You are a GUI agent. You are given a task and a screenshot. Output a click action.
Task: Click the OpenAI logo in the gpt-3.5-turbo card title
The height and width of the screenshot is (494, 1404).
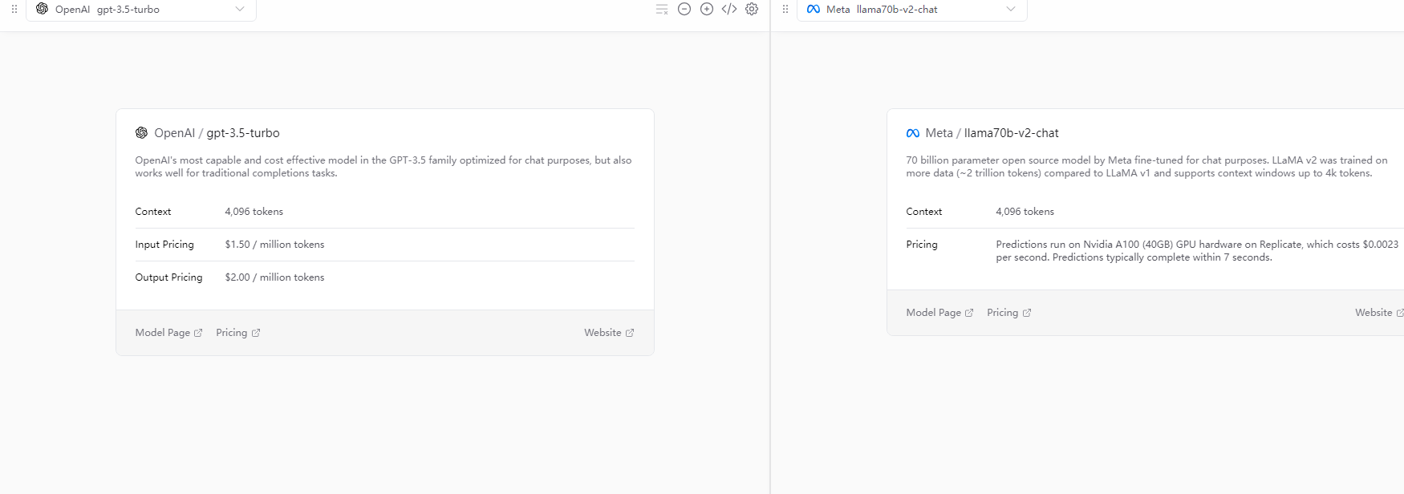click(141, 133)
